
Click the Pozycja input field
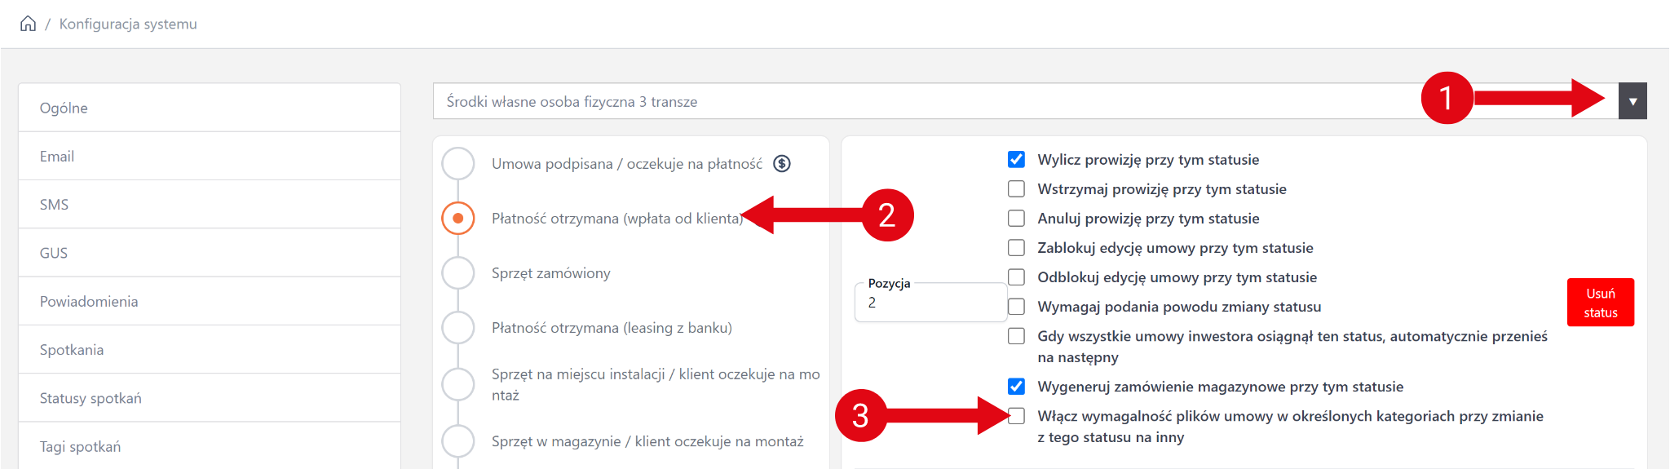pos(930,303)
